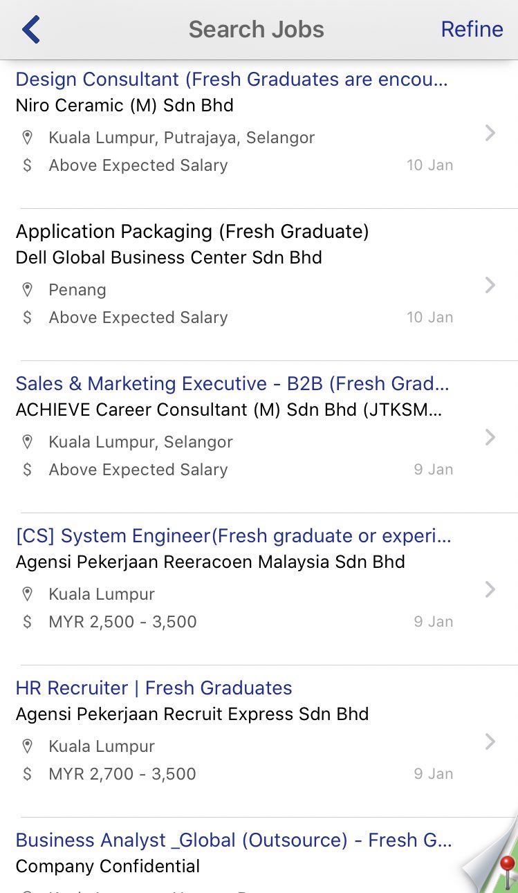The height and width of the screenshot is (893, 518).
Task: Open the HR Recruiter | Fresh Graduates job
Action: pos(154,688)
